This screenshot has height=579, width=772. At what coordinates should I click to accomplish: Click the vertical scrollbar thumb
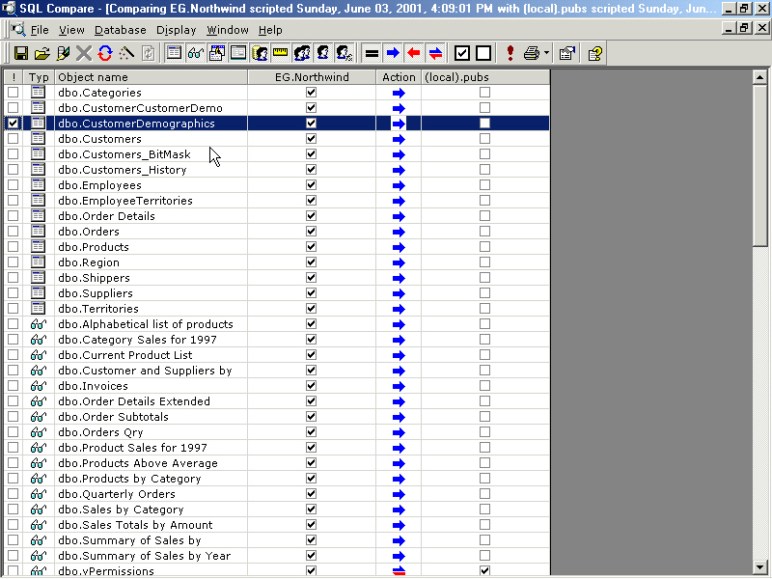759,165
